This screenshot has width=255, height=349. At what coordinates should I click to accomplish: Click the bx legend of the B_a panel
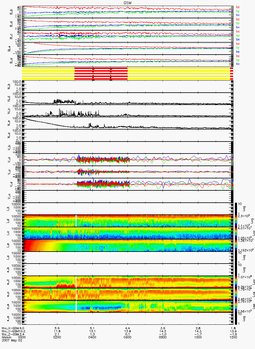tap(238, 64)
